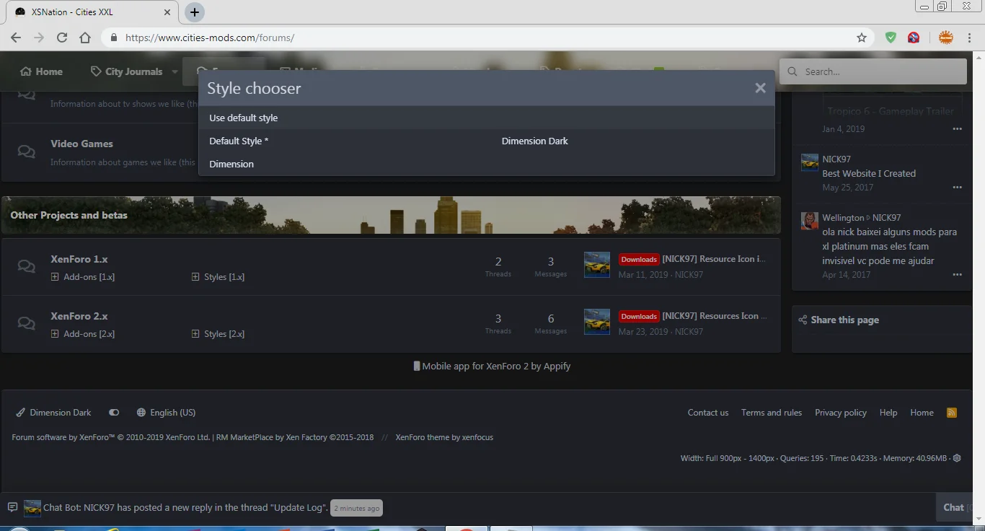Open the browser home page
Image resolution: width=985 pixels, height=531 pixels.
coord(85,38)
